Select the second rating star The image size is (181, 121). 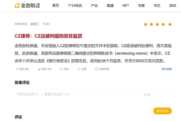click(x=151, y=24)
